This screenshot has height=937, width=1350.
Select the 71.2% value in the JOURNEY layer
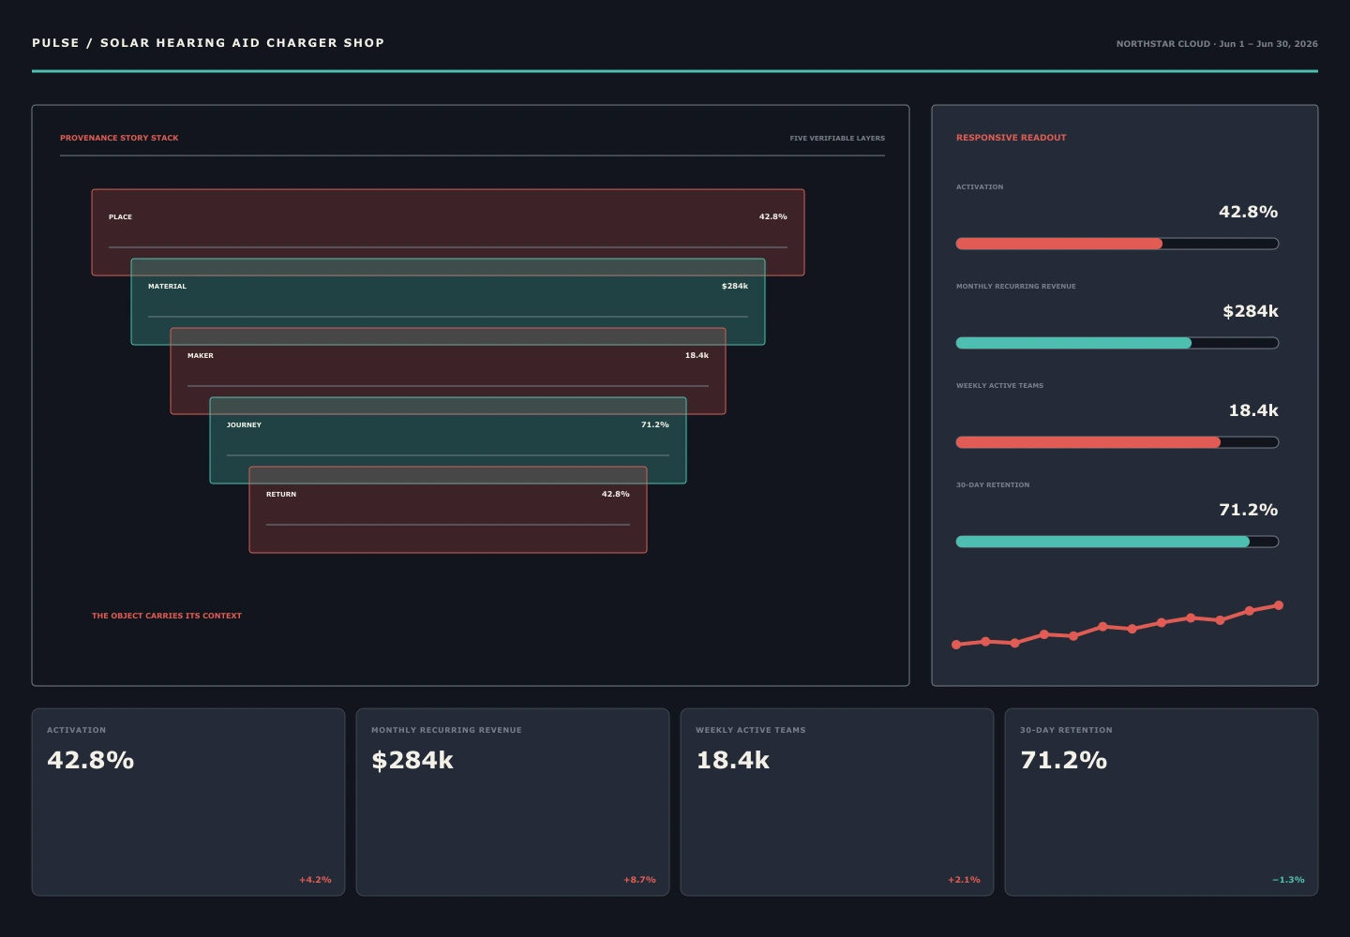click(x=655, y=424)
